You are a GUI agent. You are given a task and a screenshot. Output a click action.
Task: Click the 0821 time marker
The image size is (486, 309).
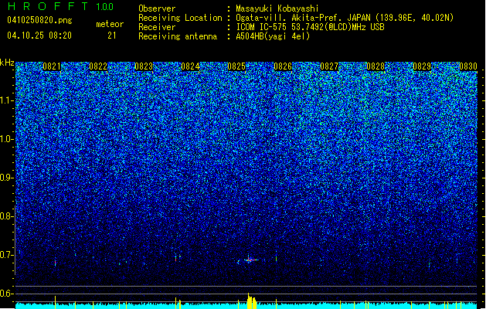[52, 66]
